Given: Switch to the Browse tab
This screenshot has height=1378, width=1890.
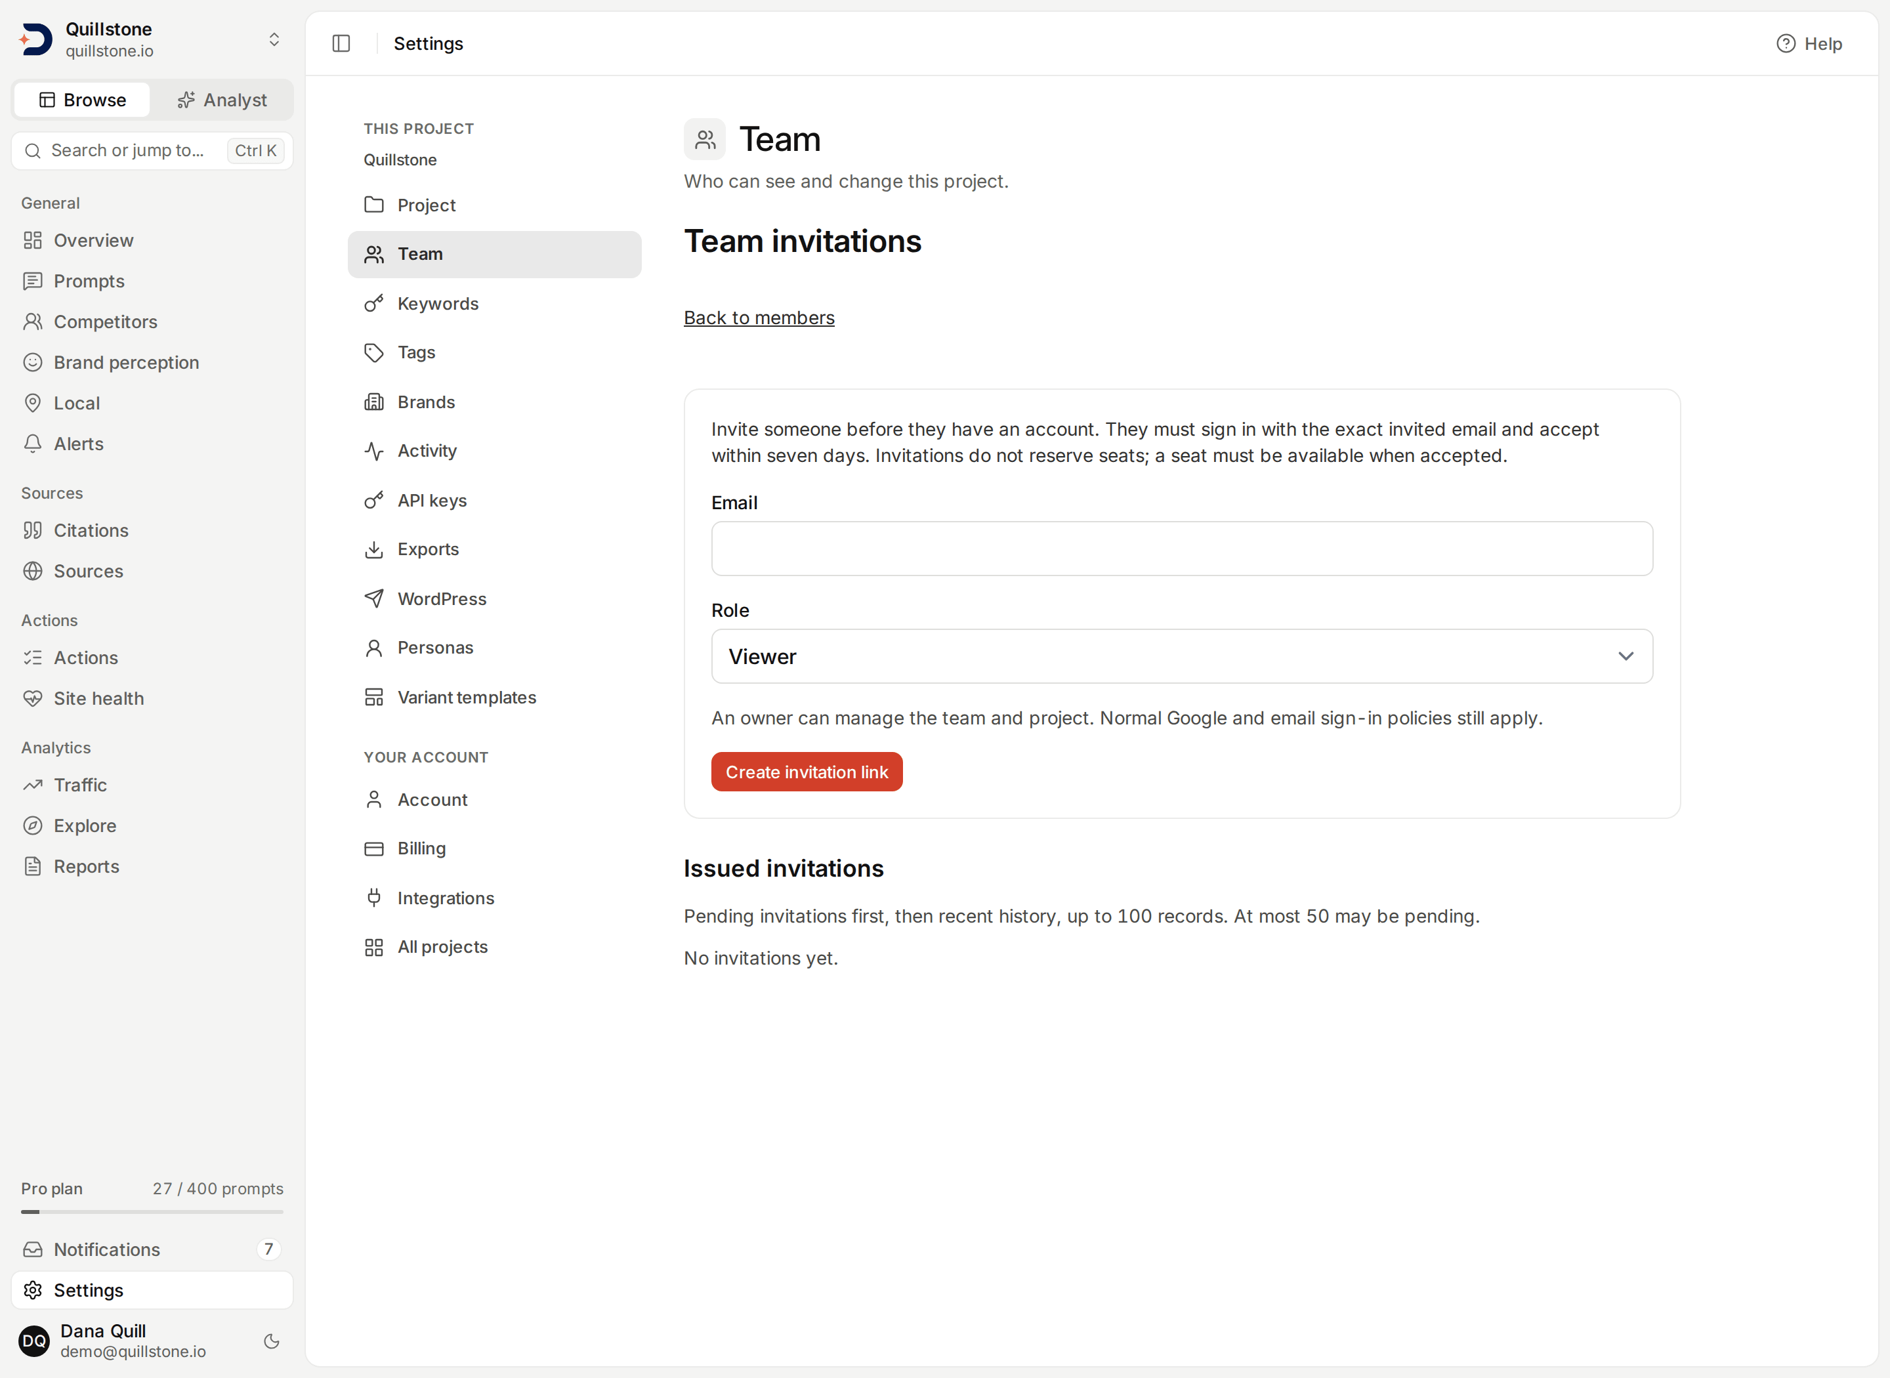Looking at the screenshot, I should click(83, 100).
